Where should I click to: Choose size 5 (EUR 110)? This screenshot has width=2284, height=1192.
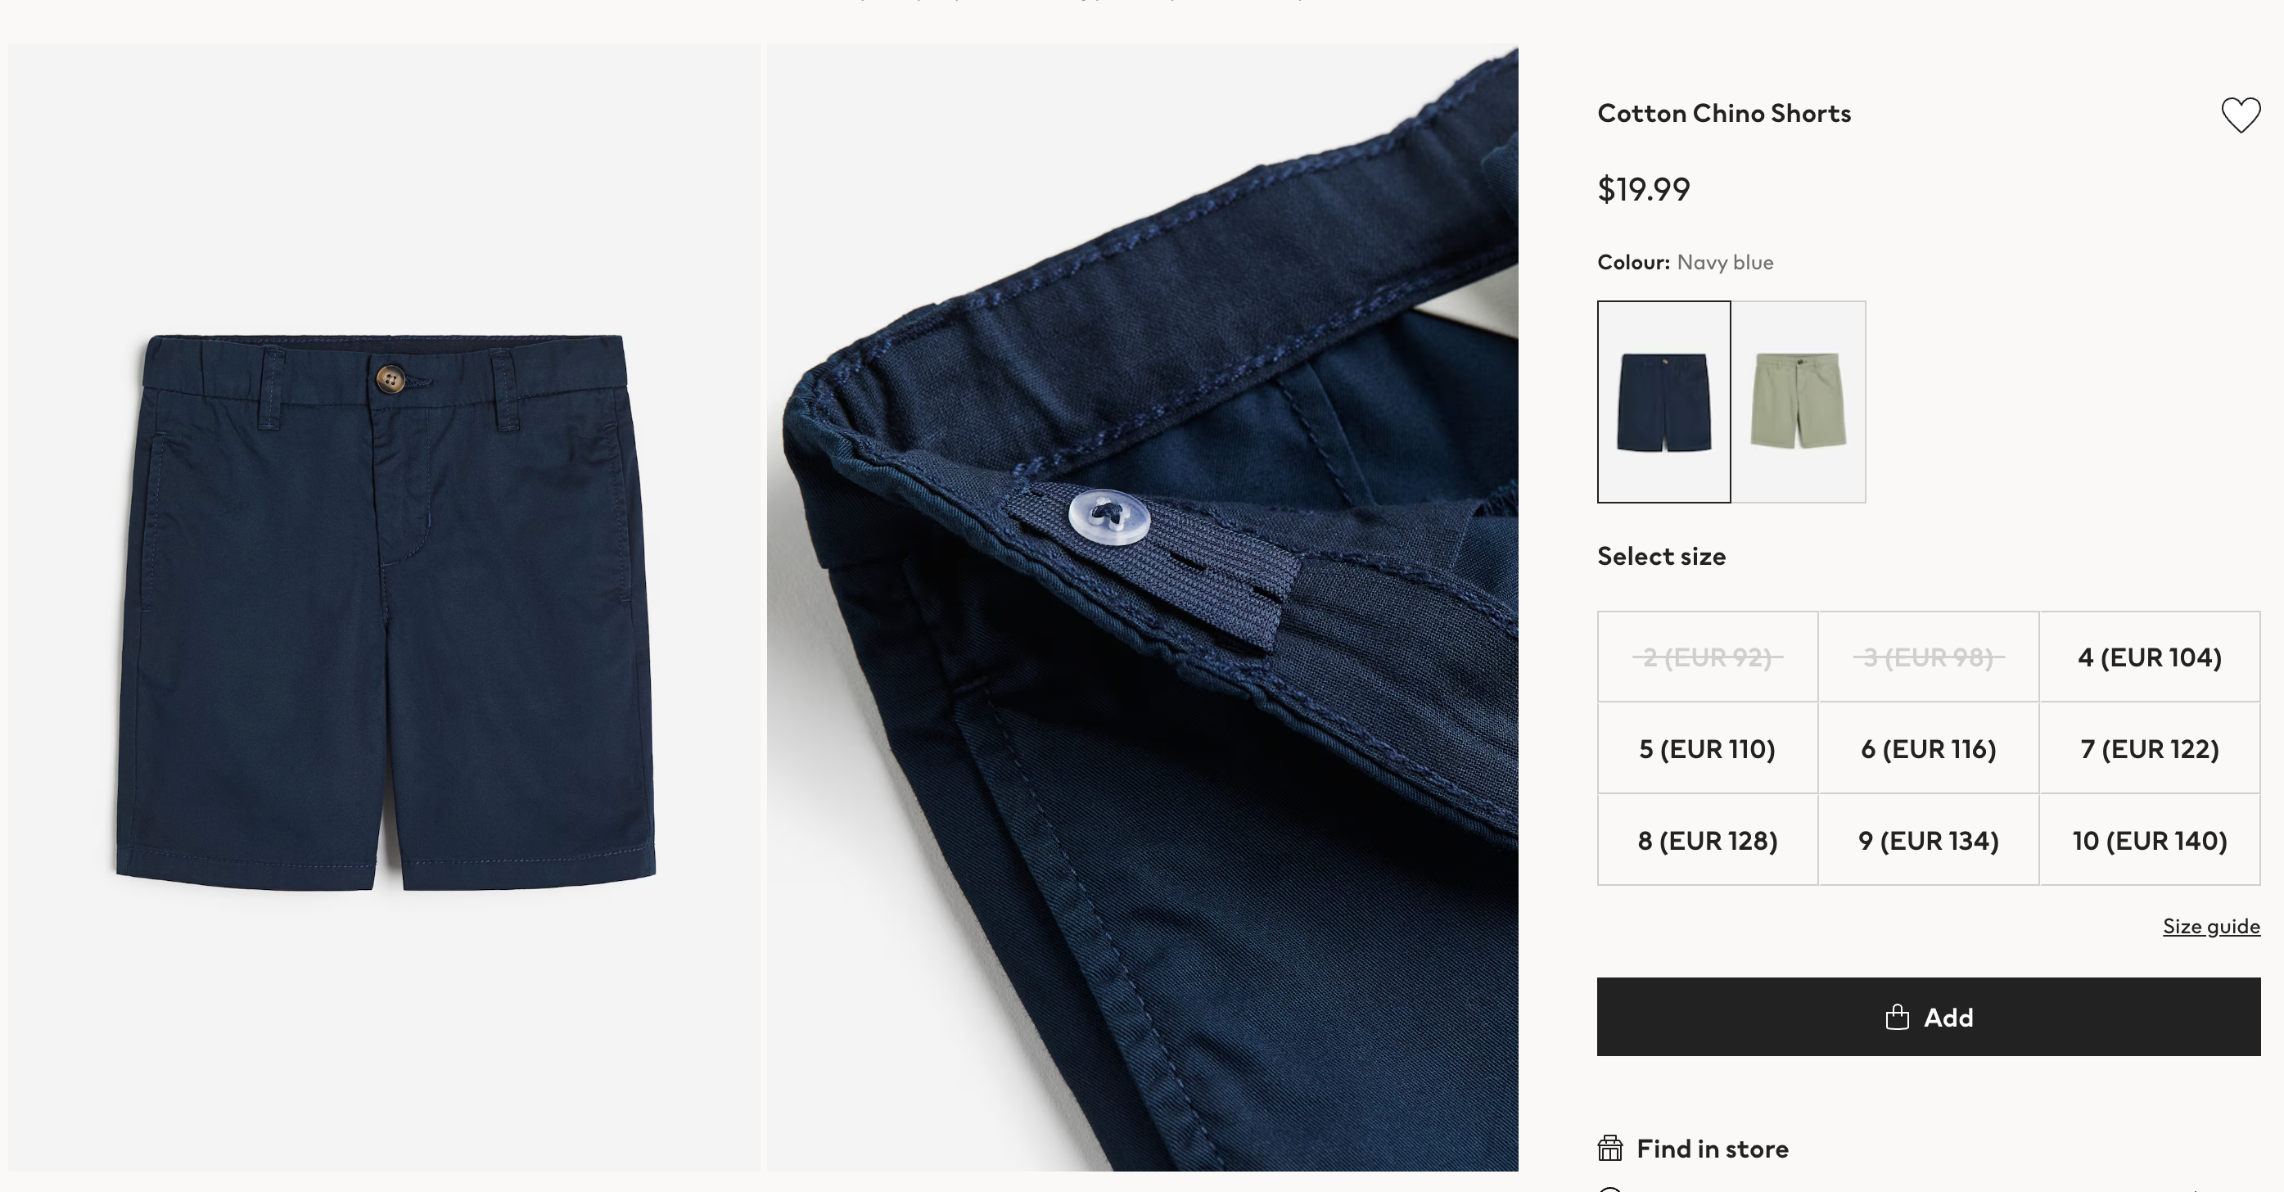point(1708,748)
